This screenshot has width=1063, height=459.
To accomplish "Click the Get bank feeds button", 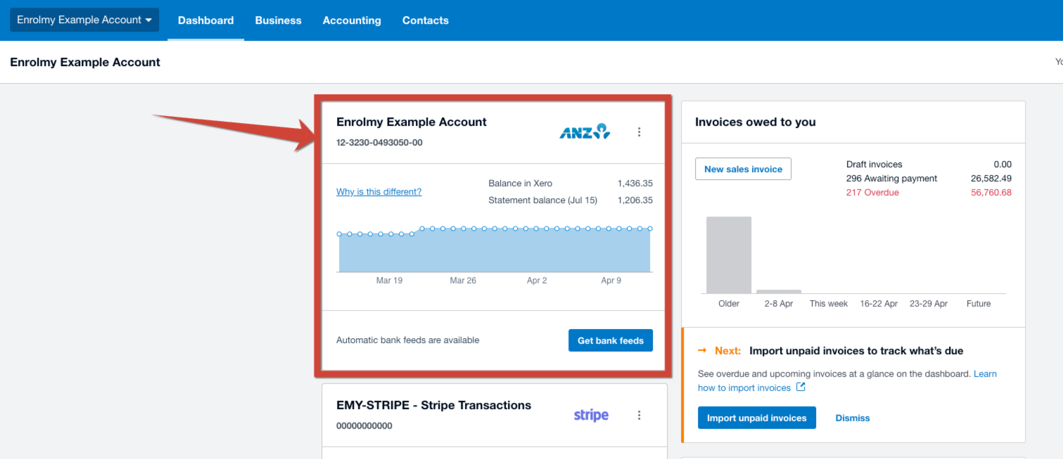I will [x=610, y=340].
